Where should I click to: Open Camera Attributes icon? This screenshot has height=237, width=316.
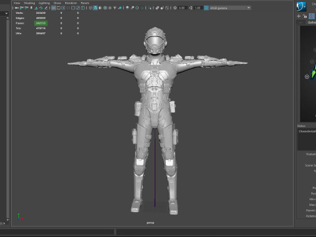(x=26, y=8)
